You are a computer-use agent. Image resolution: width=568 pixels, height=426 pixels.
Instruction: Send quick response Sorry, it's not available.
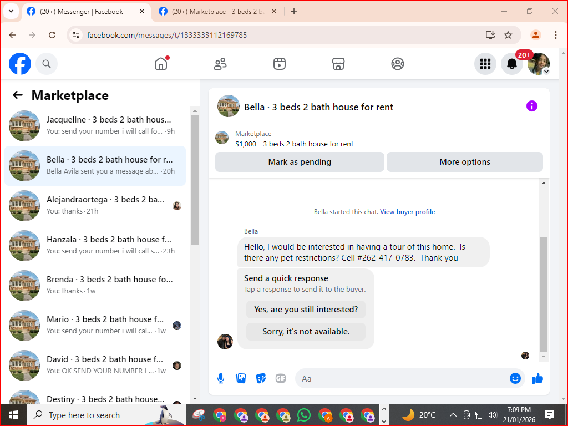point(306,332)
